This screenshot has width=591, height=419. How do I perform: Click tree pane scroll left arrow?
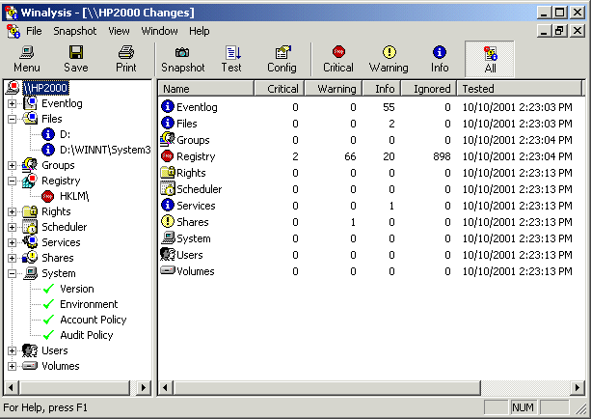tap(11, 388)
